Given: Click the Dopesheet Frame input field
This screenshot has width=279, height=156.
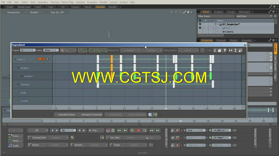Looking at the screenshot, I should pyautogui.click(x=28, y=50).
